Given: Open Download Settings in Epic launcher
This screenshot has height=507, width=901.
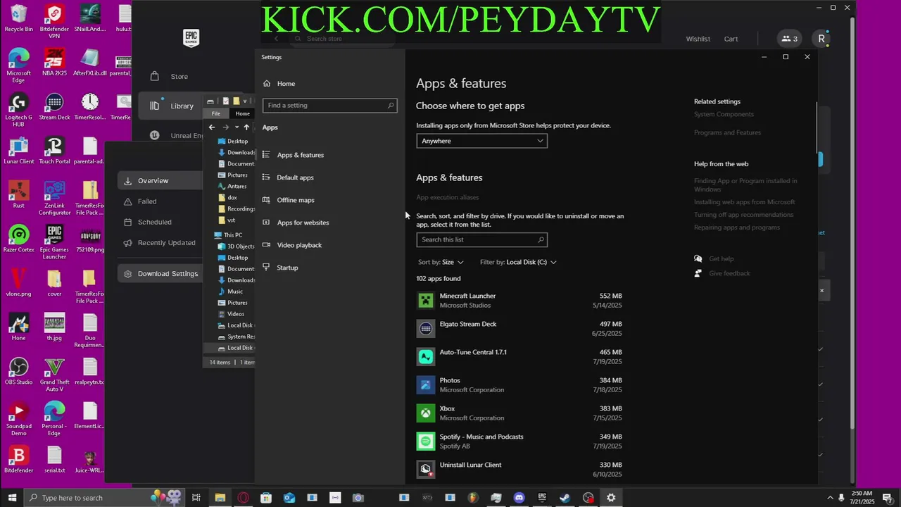Looking at the screenshot, I should (160, 274).
